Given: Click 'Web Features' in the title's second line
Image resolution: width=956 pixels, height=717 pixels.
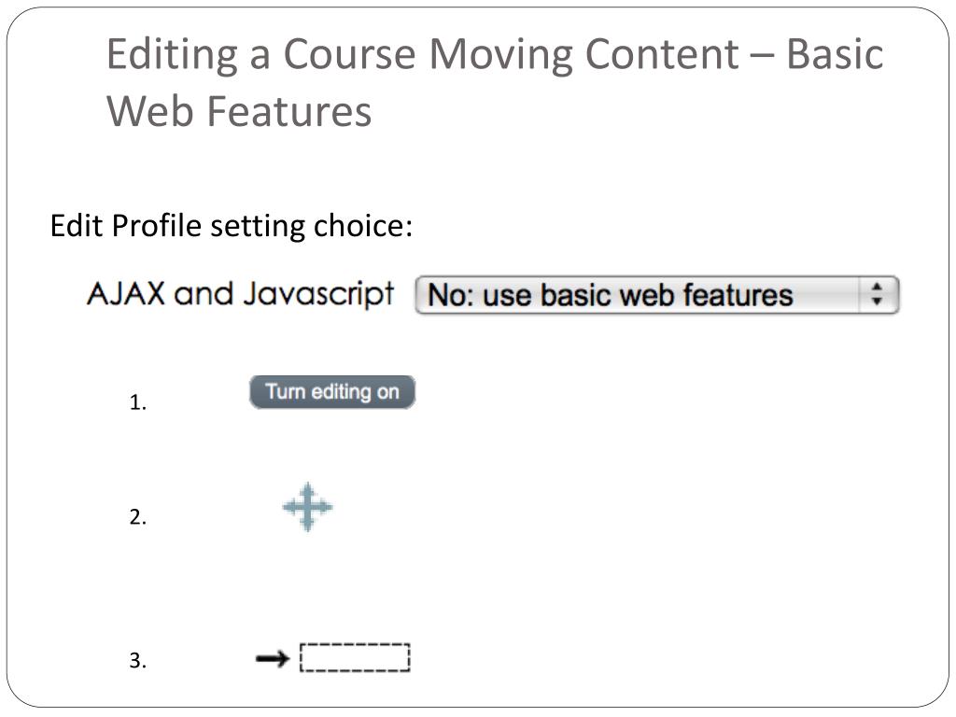Looking at the screenshot, I should [x=239, y=111].
